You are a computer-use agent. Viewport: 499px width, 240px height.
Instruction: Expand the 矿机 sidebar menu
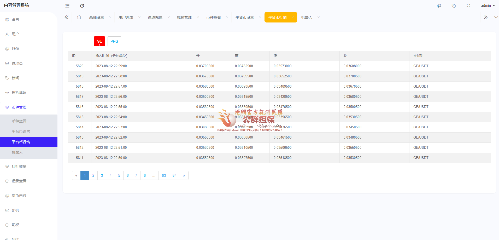point(29,210)
